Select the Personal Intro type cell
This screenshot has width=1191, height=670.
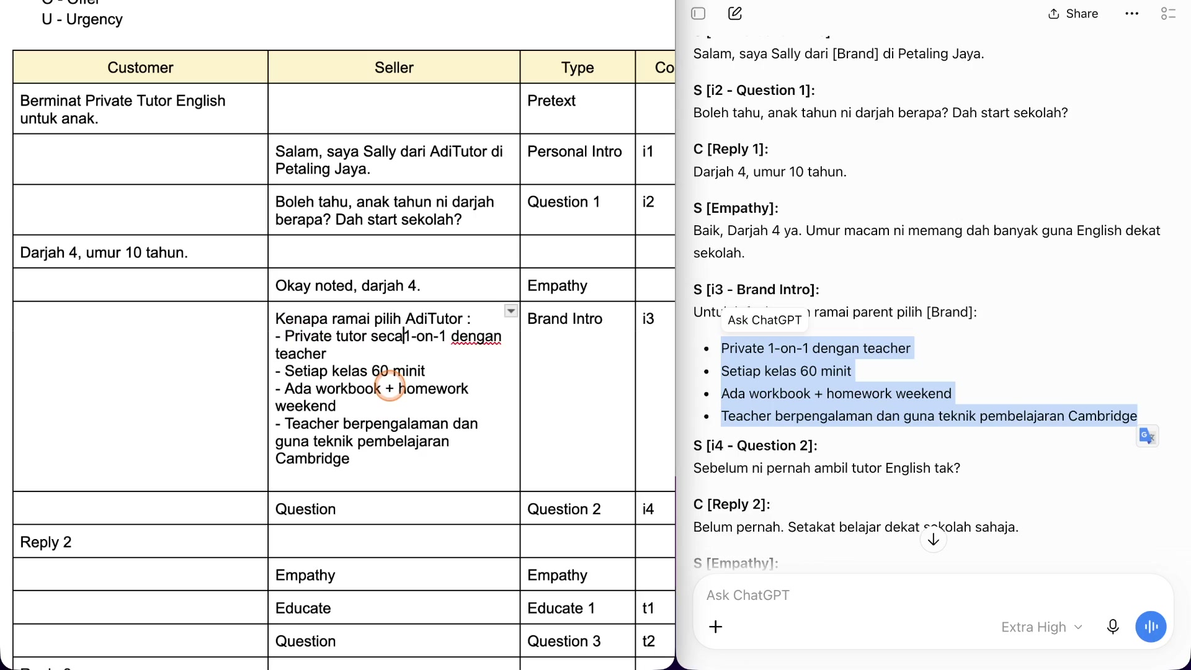[578, 159]
